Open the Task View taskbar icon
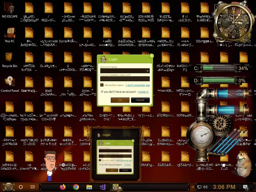The height and width of the screenshot is (192, 256). (33, 187)
